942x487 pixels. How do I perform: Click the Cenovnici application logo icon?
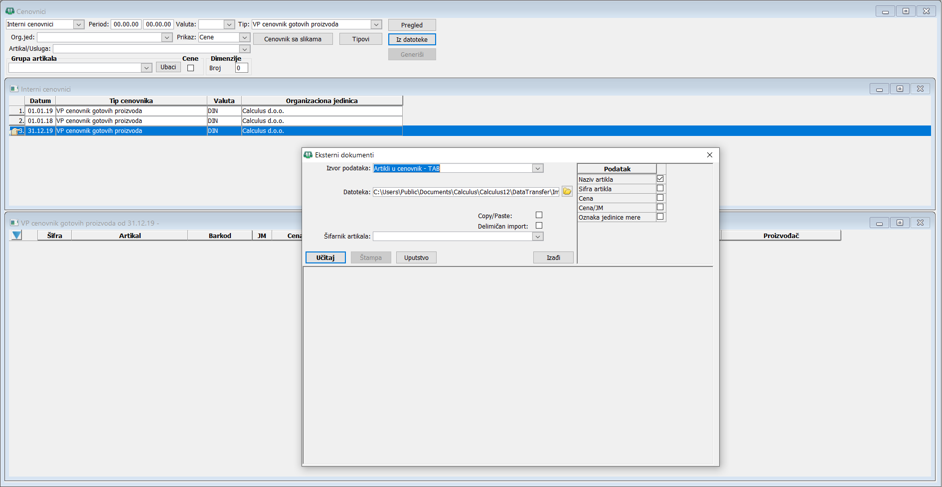coord(10,11)
